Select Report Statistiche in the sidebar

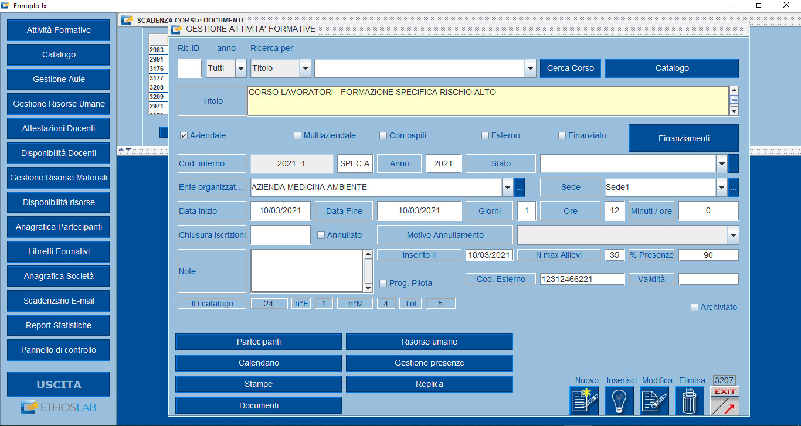(59, 325)
